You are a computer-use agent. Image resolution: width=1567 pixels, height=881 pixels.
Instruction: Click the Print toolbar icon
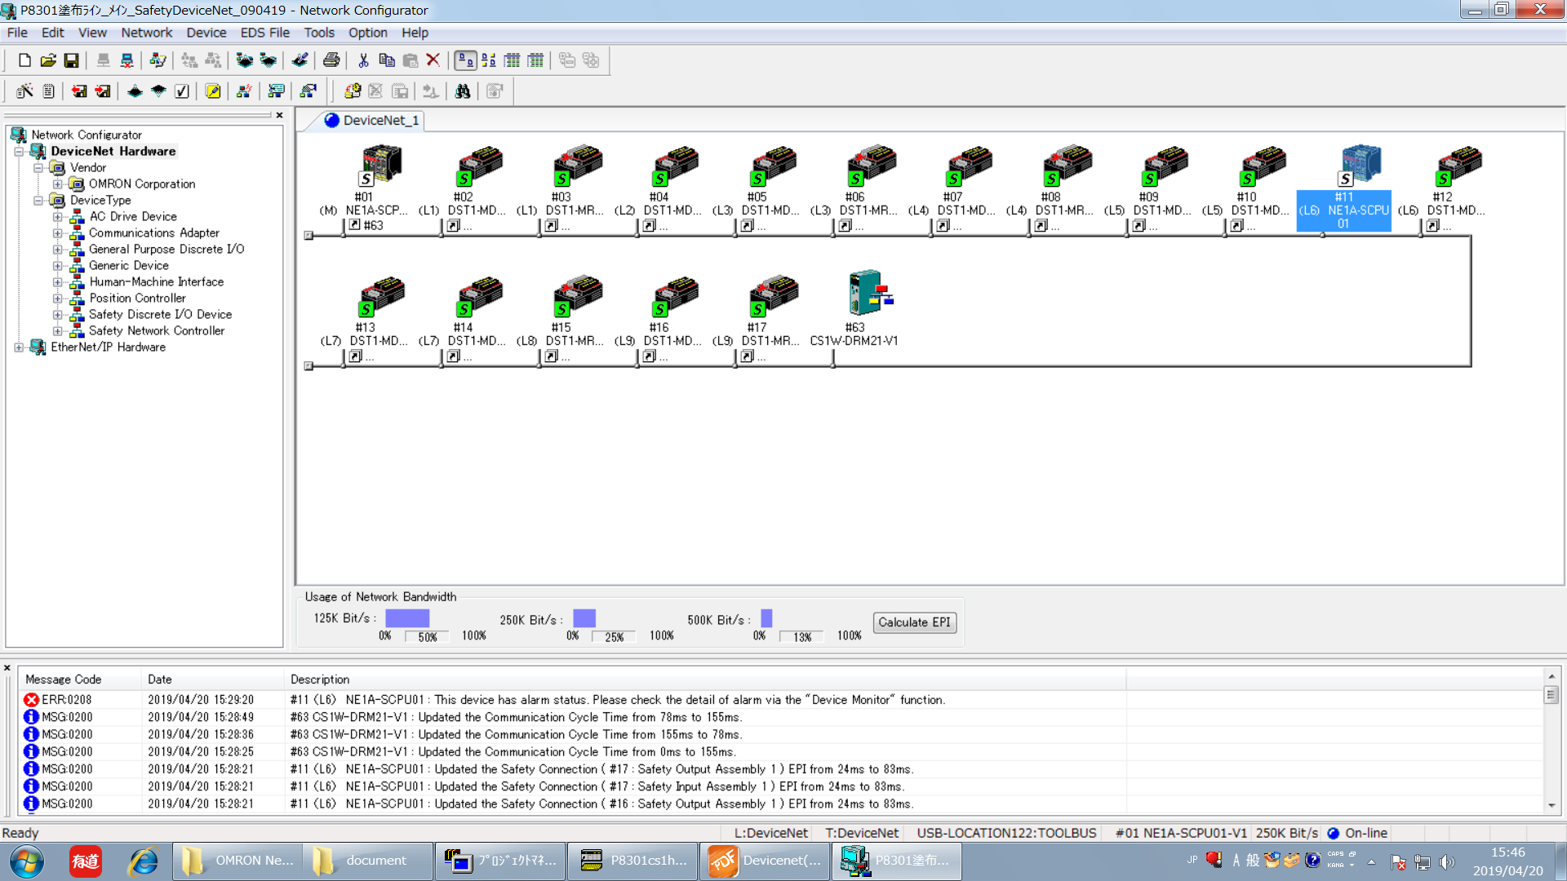coord(331,60)
